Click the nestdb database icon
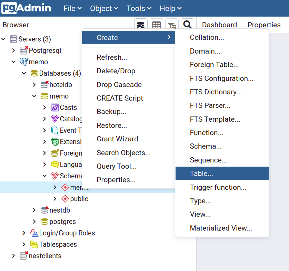 [x=44, y=210]
